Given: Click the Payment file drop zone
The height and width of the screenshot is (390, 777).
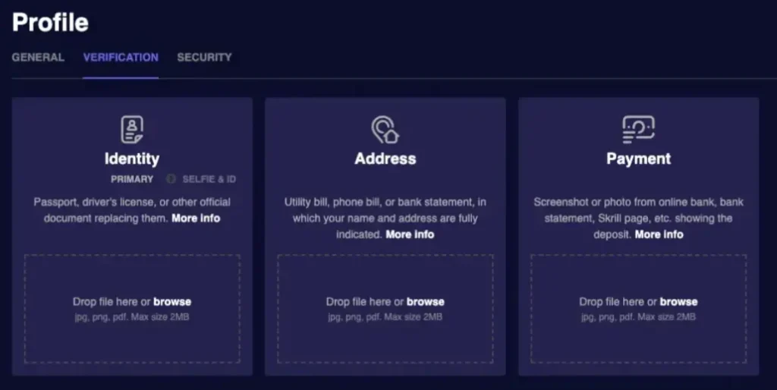Looking at the screenshot, I should pos(639,309).
